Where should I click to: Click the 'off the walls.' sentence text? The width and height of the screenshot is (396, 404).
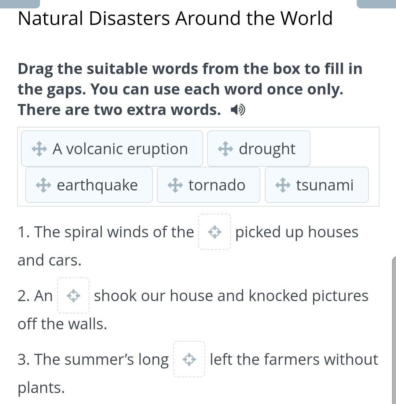click(x=62, y=324)
